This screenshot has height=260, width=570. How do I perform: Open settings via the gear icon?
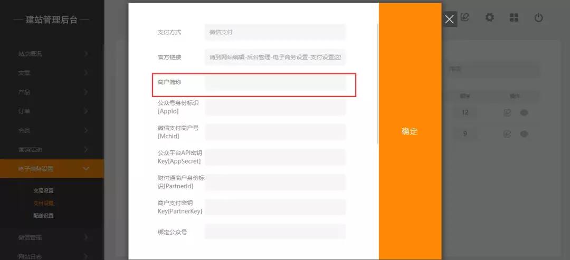490,17
